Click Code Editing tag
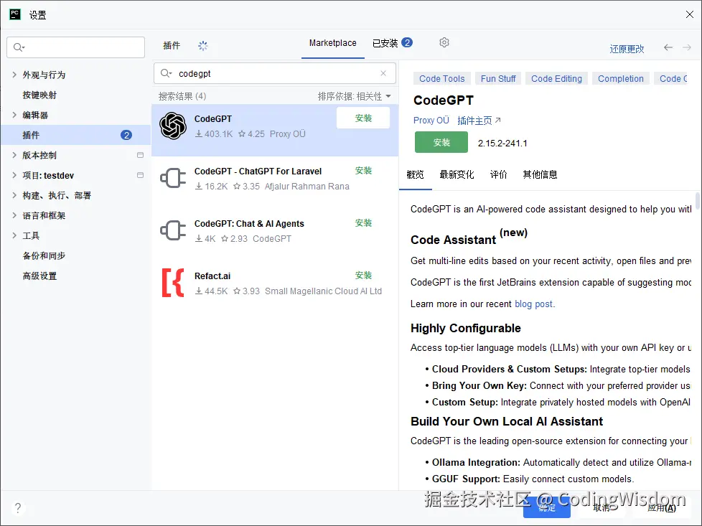The image size is (702, 526). point(556,79)
